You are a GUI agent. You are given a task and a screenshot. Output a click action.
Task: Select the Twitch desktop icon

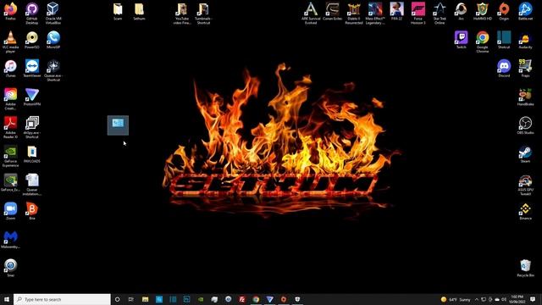[461, 40]
